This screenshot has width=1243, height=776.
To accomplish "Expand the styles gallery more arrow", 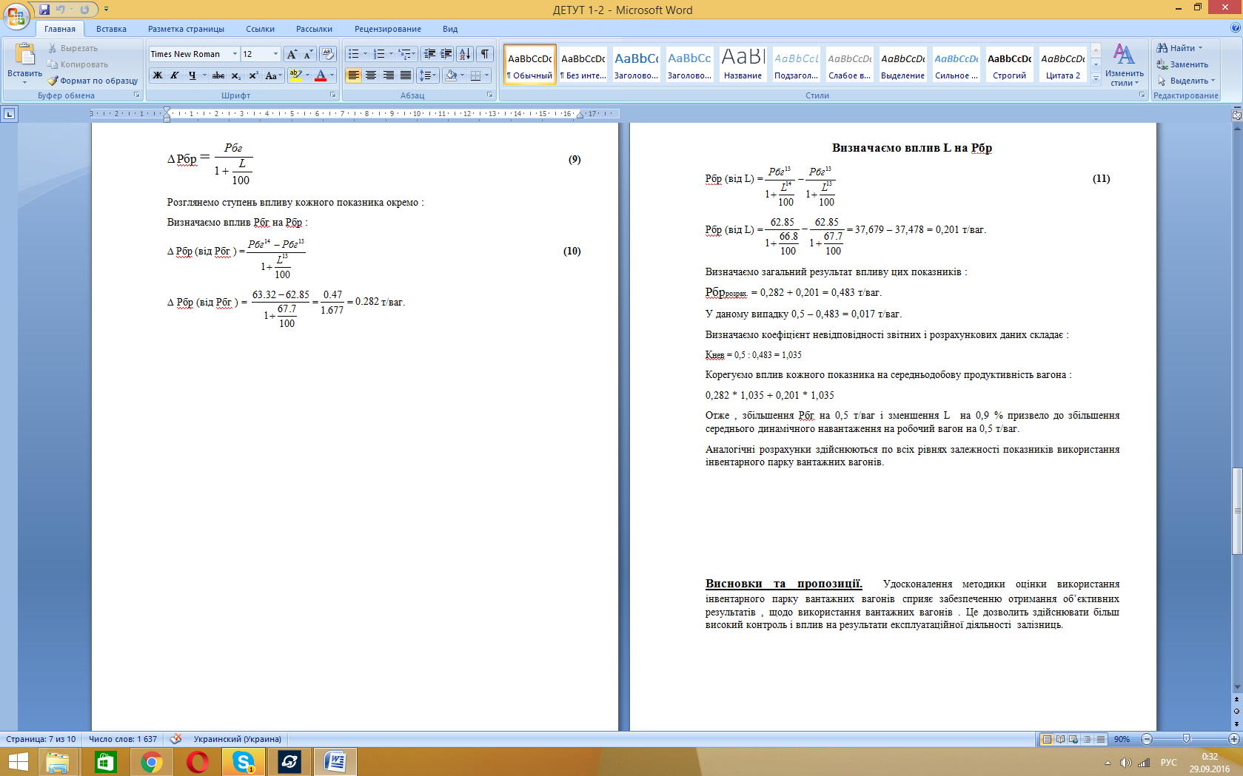I will point(1096,78).
